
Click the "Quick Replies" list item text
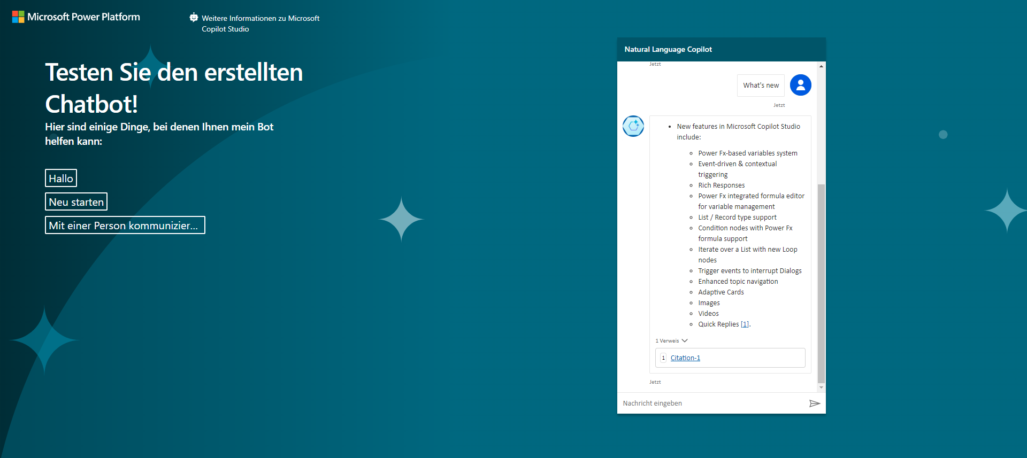pyautogui.click(x=718, y=324)
